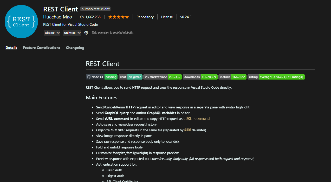The image size is (331, 182).
Task: Click 'This extension is enabled globally' text
Action: tap(113, 33)
